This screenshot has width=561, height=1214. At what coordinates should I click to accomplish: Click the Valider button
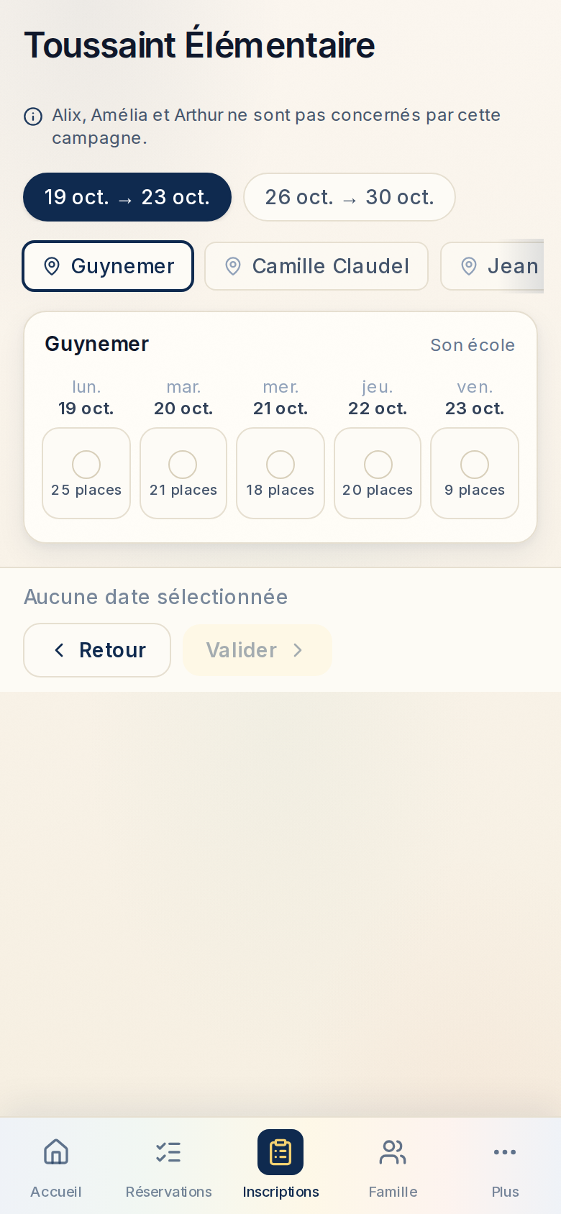[x=257, y=650]
